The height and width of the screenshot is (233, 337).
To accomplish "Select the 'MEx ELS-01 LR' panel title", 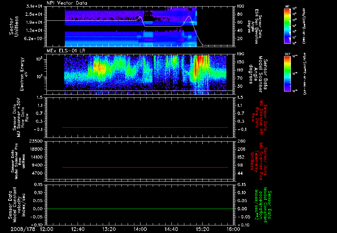I will pos(66,51).
